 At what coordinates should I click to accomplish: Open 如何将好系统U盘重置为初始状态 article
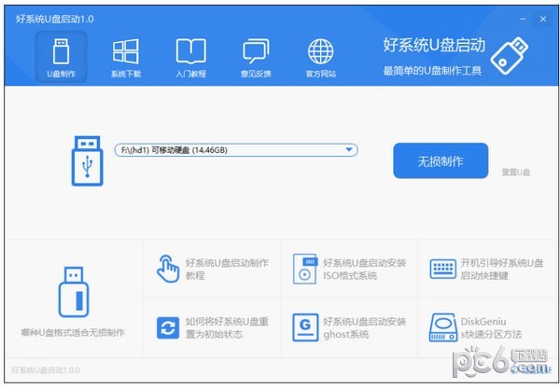tap(226, 327)
